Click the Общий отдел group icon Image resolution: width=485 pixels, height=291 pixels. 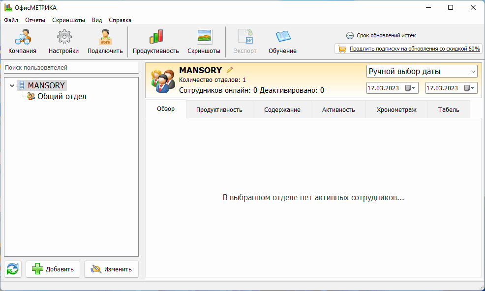(x=31, y=96)
